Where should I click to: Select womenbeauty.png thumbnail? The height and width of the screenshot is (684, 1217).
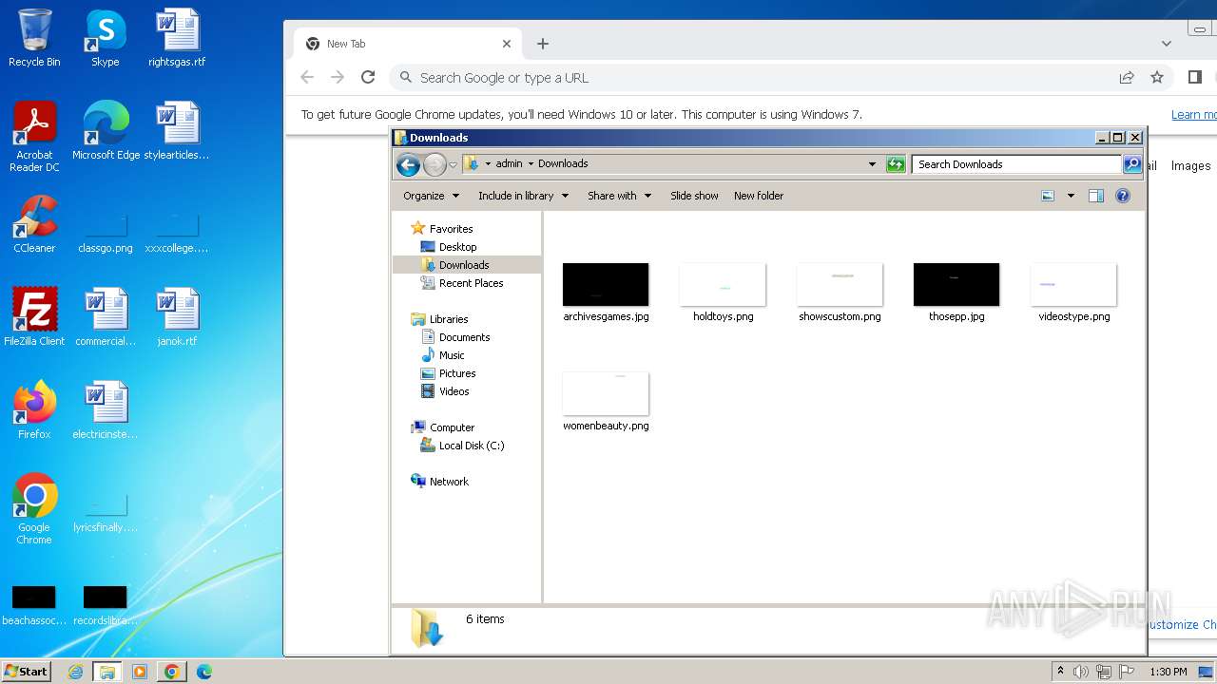point(606,402)
